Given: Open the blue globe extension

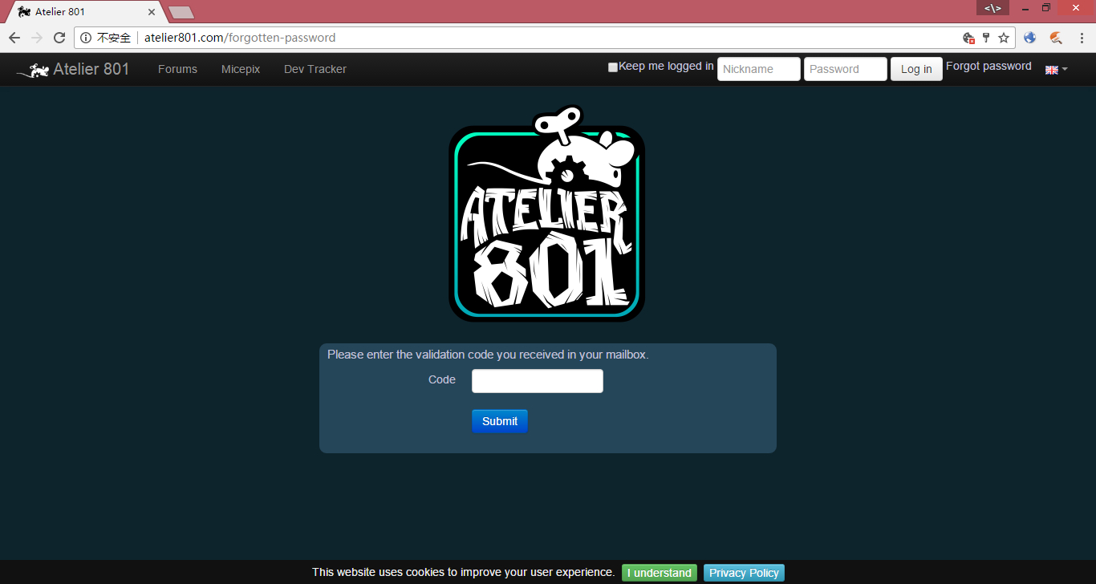Looking at the screenshot, I should (x=1030, y=38).
